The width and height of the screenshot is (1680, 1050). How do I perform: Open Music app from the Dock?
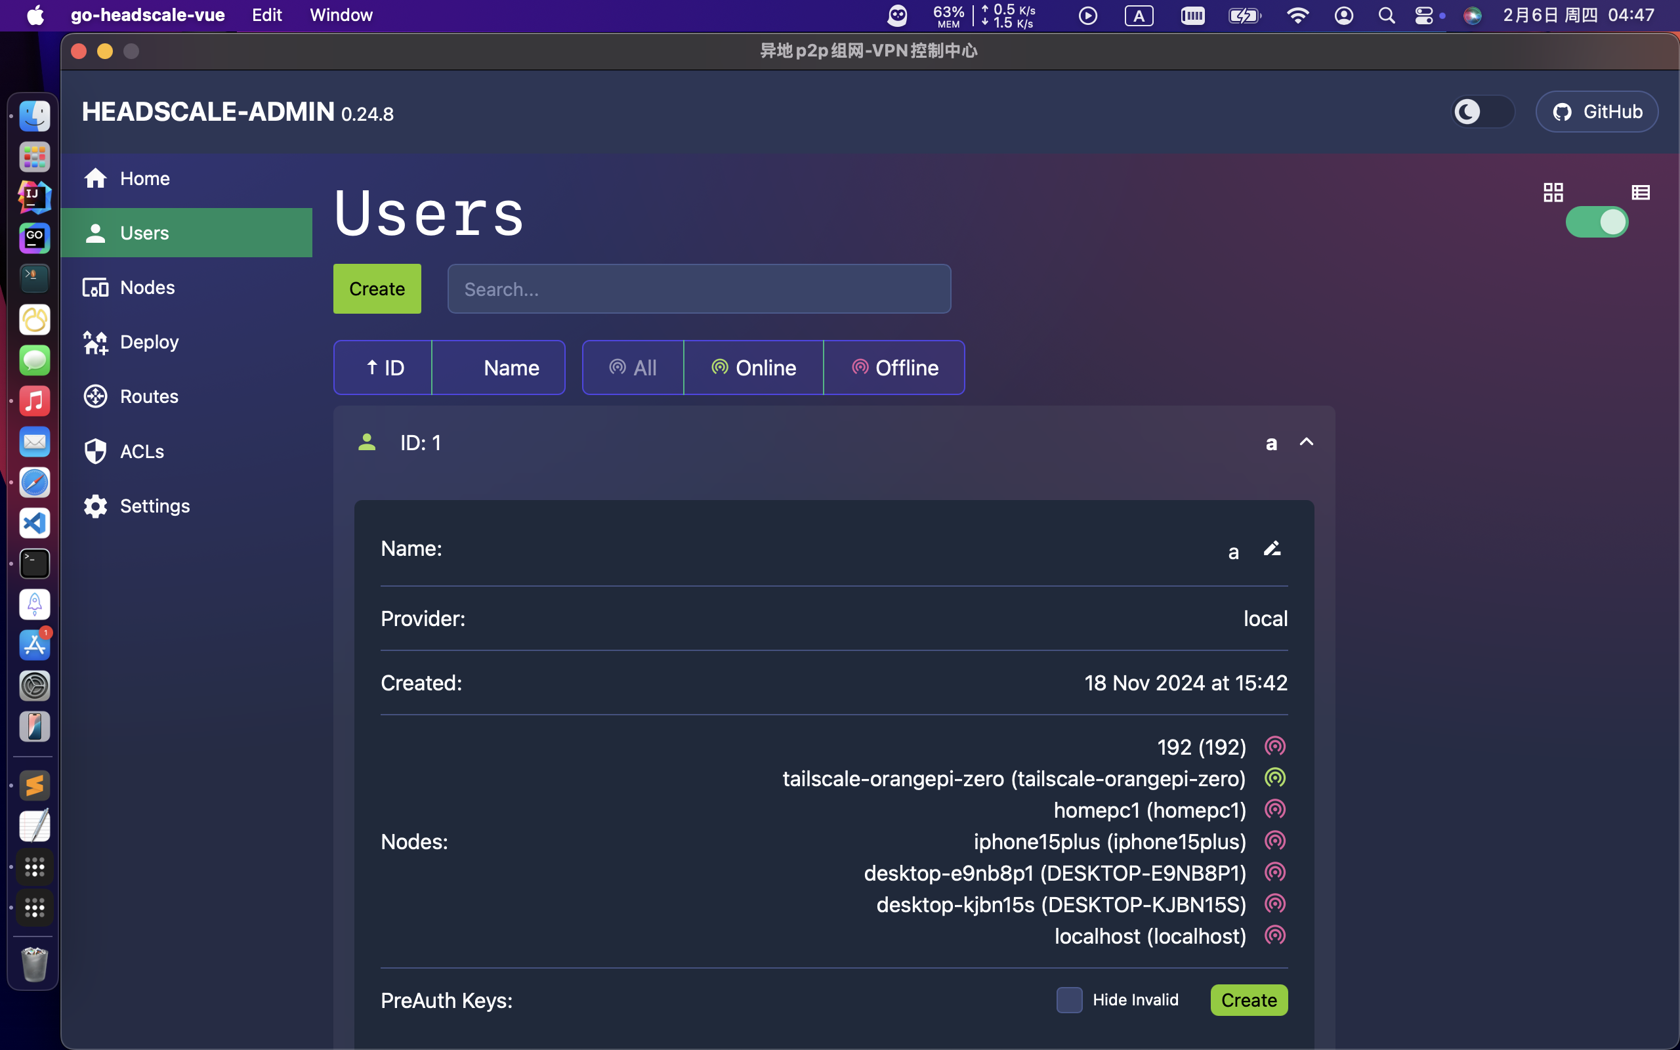(x=35, y=401)
